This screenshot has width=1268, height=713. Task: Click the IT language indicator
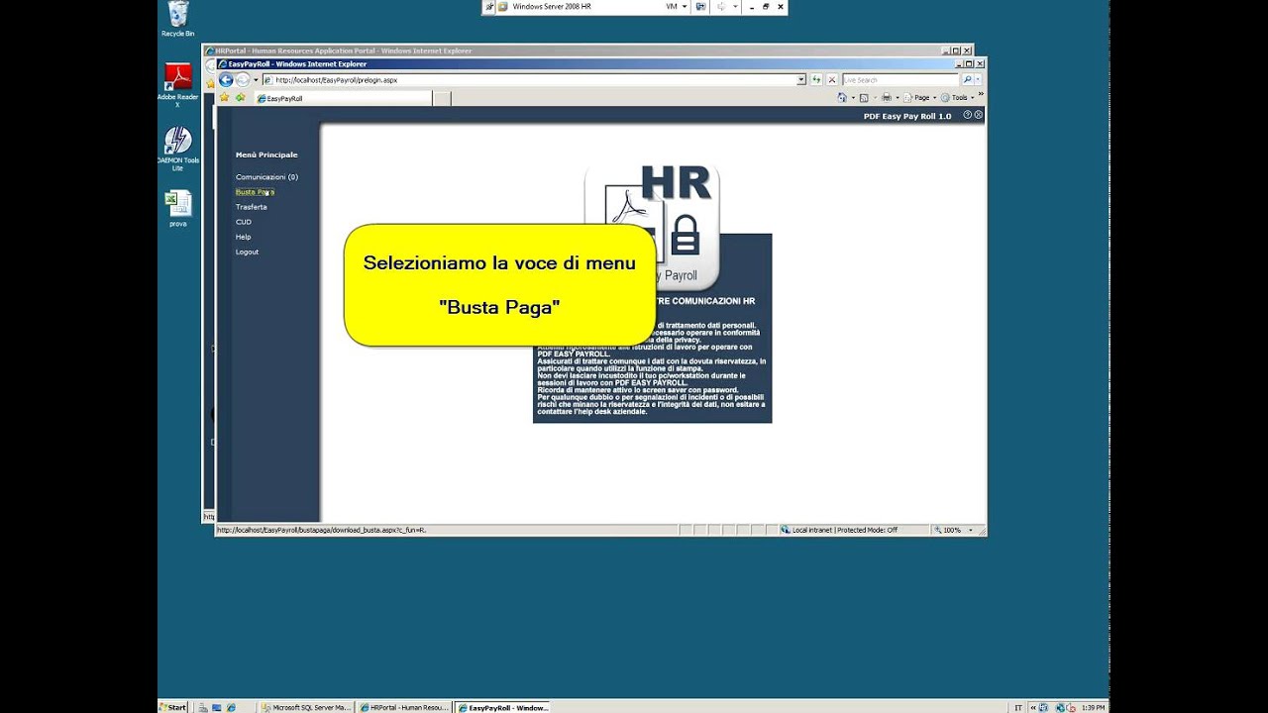point(1018,707)
